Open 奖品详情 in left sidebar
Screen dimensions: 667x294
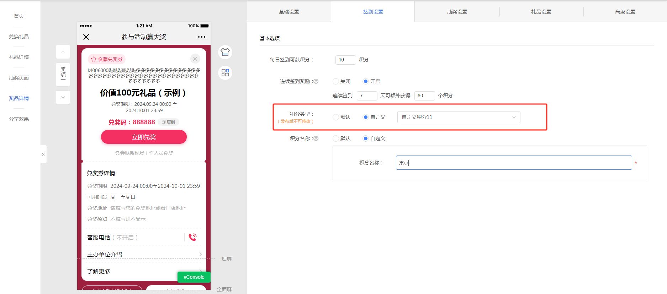[x=19, y=98]
